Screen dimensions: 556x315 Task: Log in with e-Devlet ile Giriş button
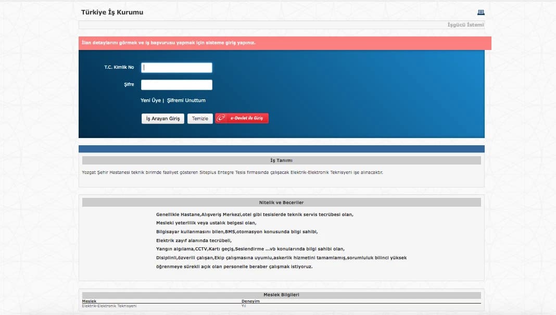[x=242, y=118]
